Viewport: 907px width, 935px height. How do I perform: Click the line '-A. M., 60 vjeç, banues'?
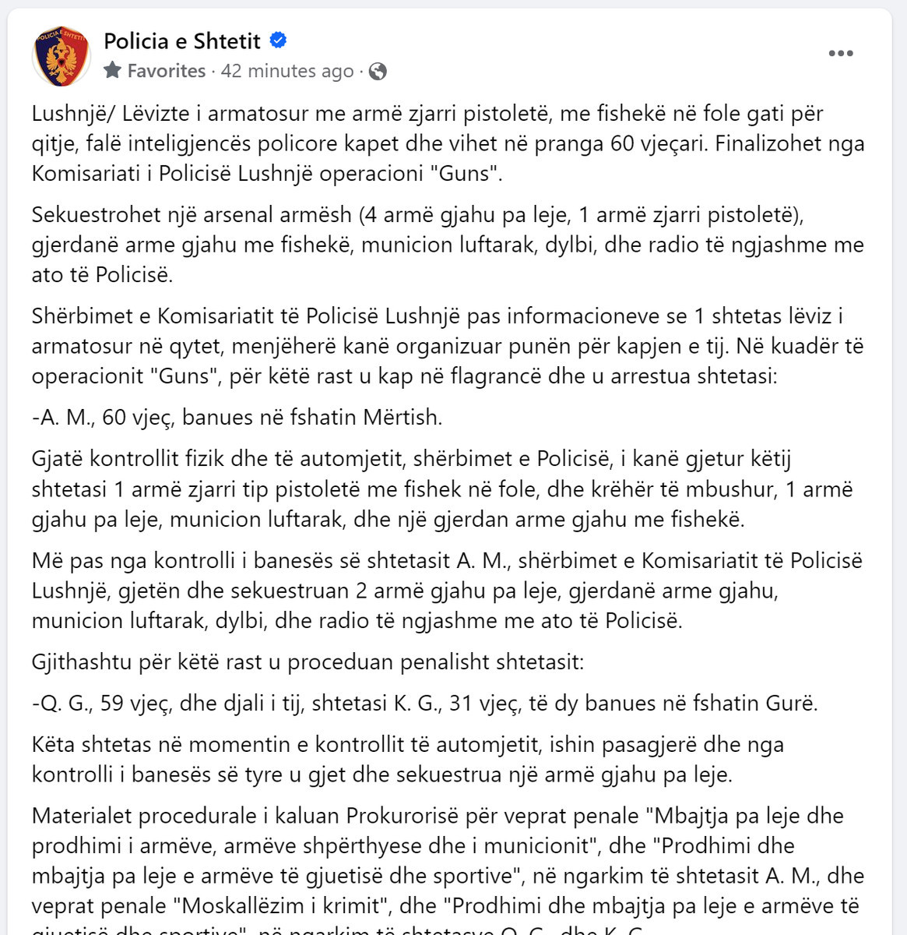237,418
